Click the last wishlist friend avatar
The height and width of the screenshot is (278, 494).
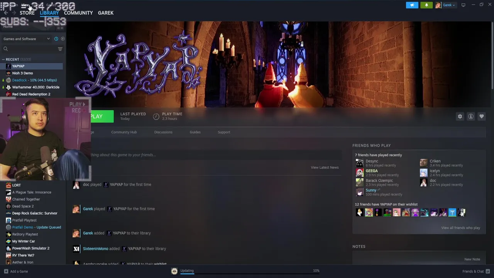tap(461, 212)
